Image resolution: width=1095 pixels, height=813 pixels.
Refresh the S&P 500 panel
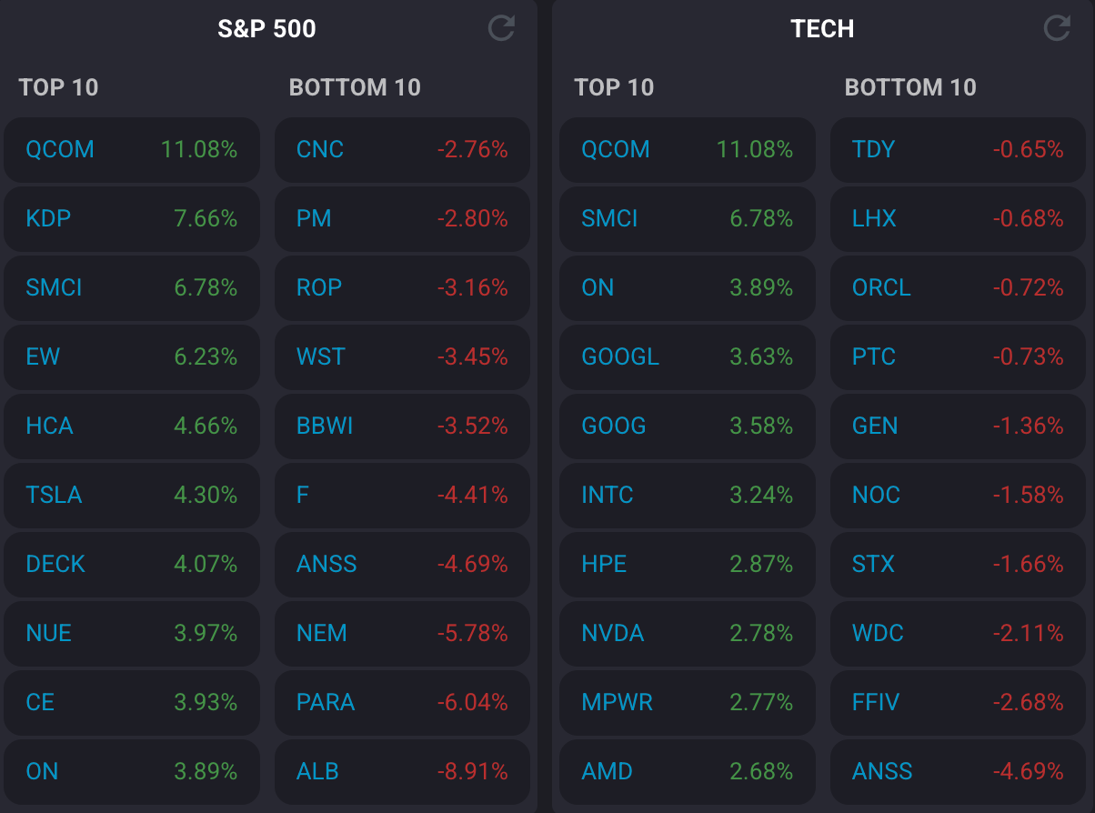(501, 28)
